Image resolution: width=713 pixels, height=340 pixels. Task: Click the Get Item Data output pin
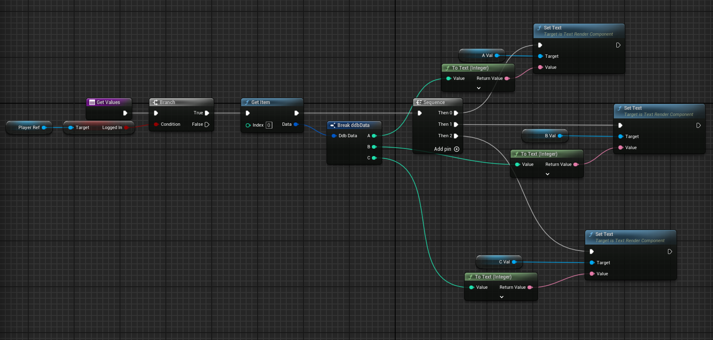click(296, 125)
